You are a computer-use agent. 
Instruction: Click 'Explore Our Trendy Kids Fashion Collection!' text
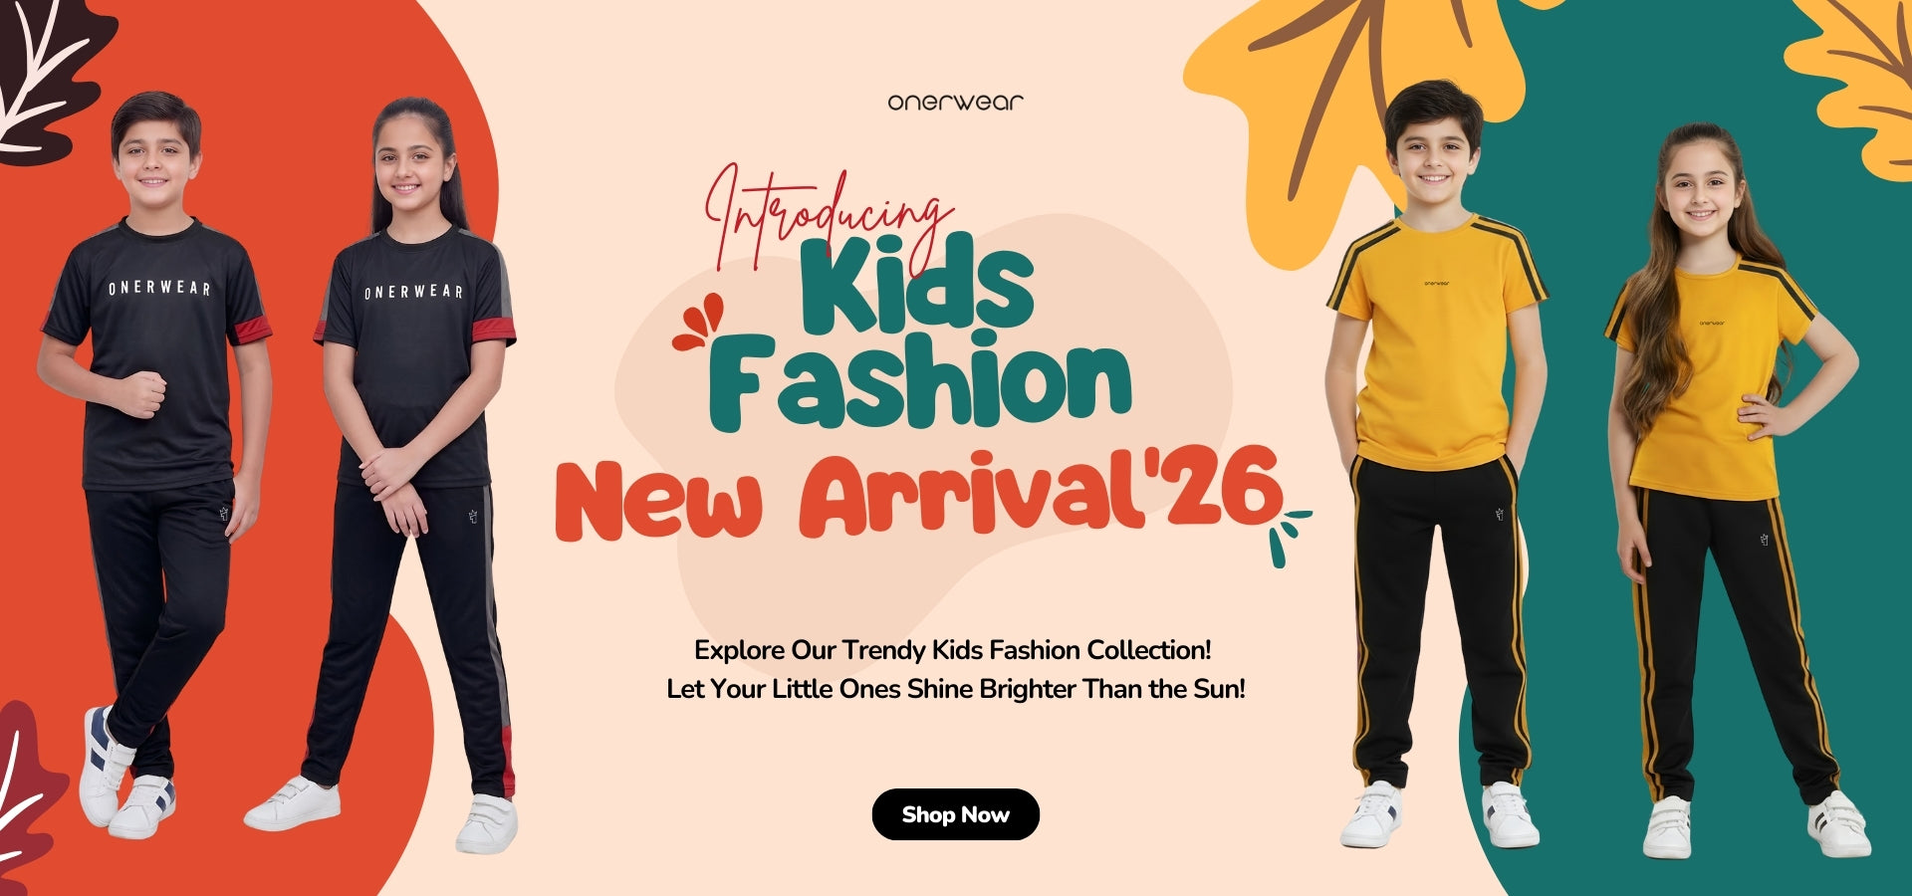click(953, 650)
